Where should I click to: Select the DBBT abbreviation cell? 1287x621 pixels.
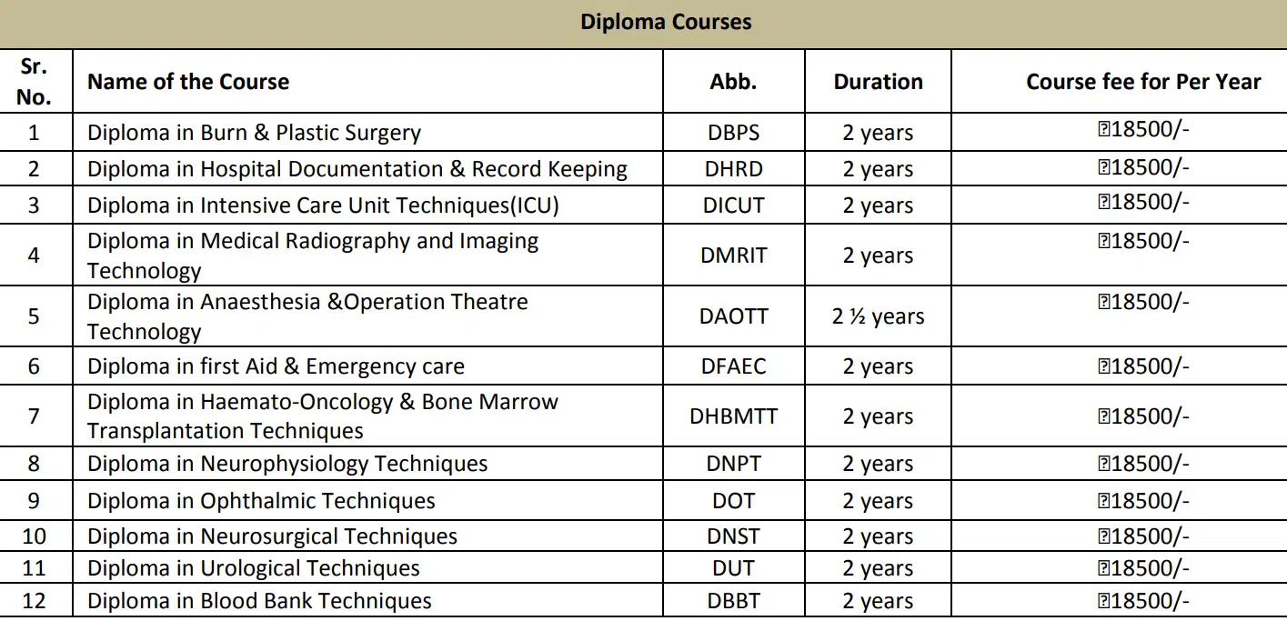coord(733,601)
